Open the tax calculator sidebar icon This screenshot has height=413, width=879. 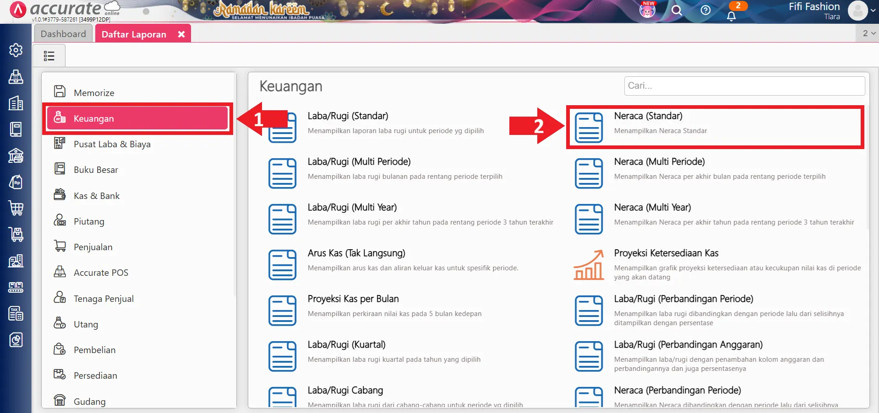(16, 314)
